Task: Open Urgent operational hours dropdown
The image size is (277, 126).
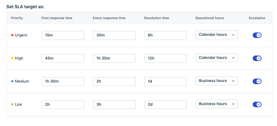Action: tap(216, 35)
